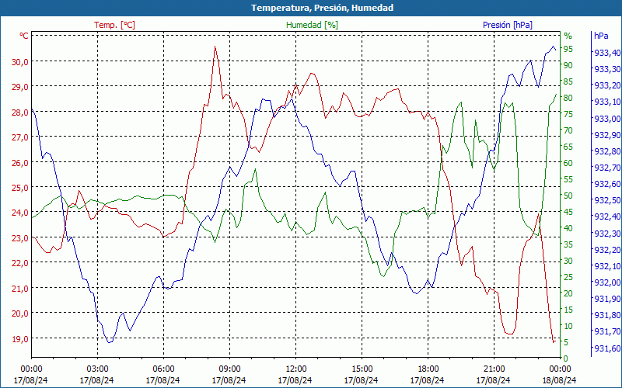Click the 22,0 temperature tick

point(20,263)
